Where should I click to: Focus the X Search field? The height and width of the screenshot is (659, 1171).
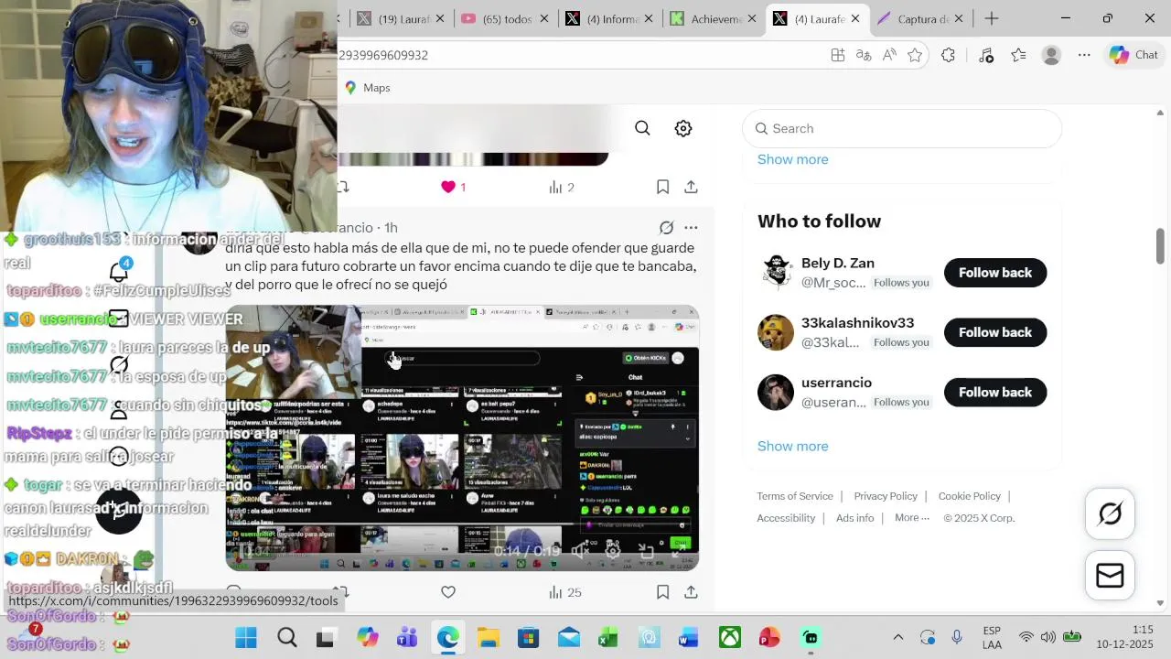(902, 128)
